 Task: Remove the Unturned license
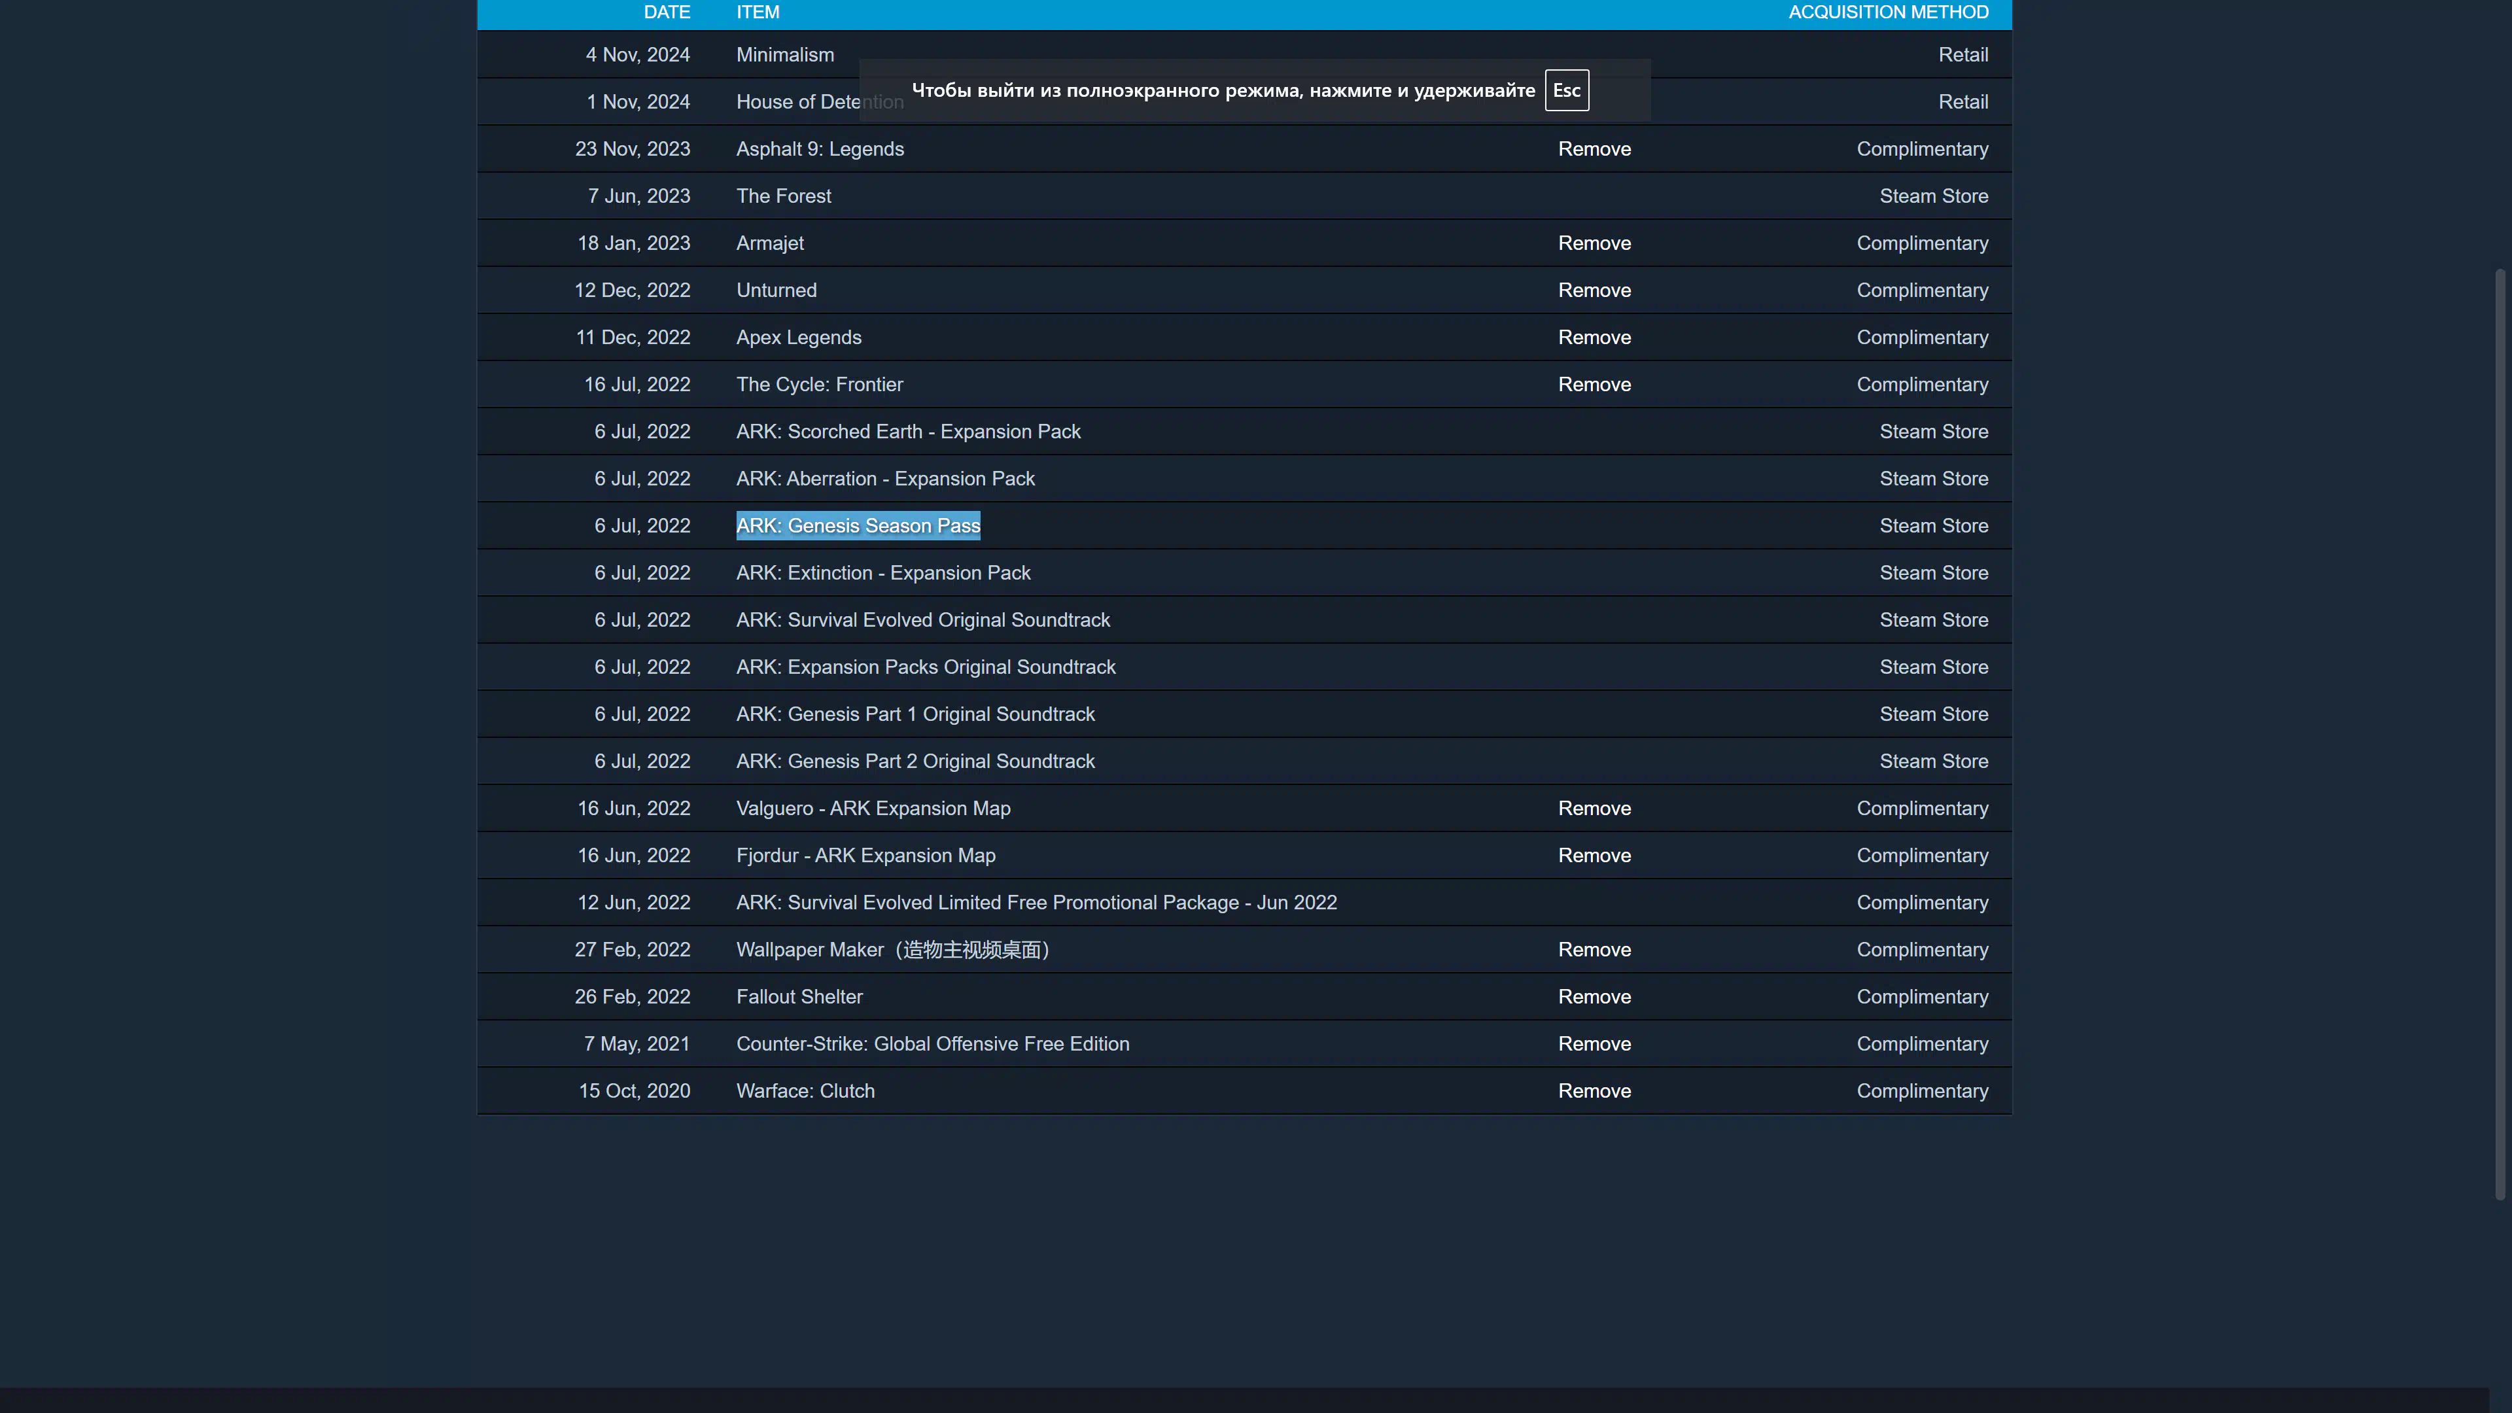click(1594, 290)
